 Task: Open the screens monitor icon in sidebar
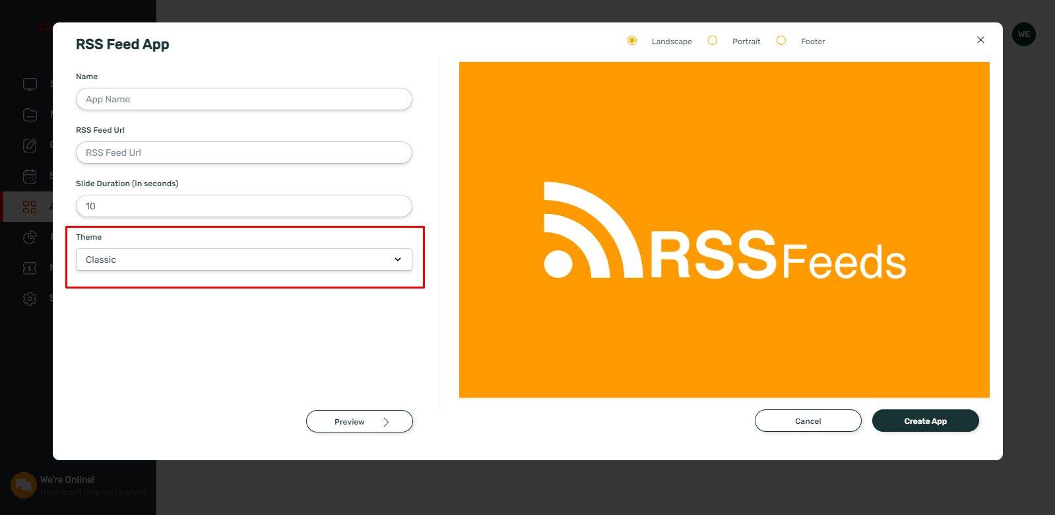click(30, 85)
